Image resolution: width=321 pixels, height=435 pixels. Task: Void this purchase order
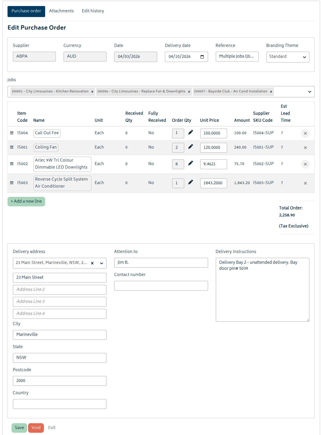36,428
